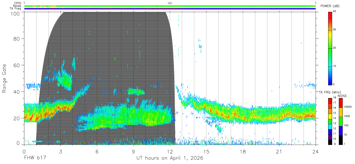The height and width of the screenshot is (164, 355).
Task: Click the 'Range Gate' y-axis title
Action: coord(4,78)
